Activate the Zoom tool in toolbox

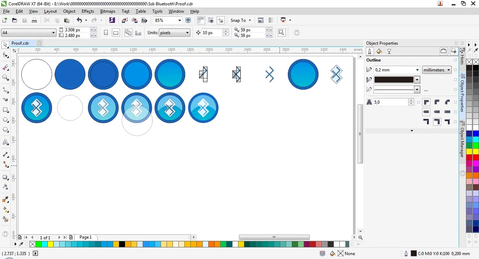(x=5, y=78)
